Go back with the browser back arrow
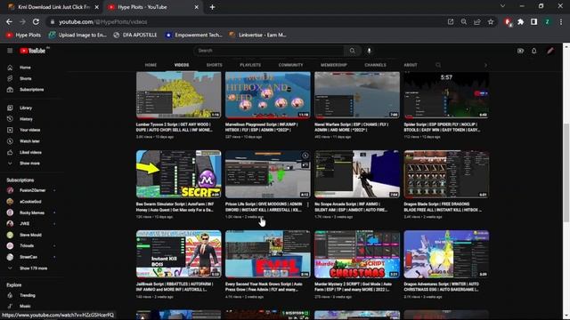The width and height of the screenshot is (570, 320). coord(9,21)
